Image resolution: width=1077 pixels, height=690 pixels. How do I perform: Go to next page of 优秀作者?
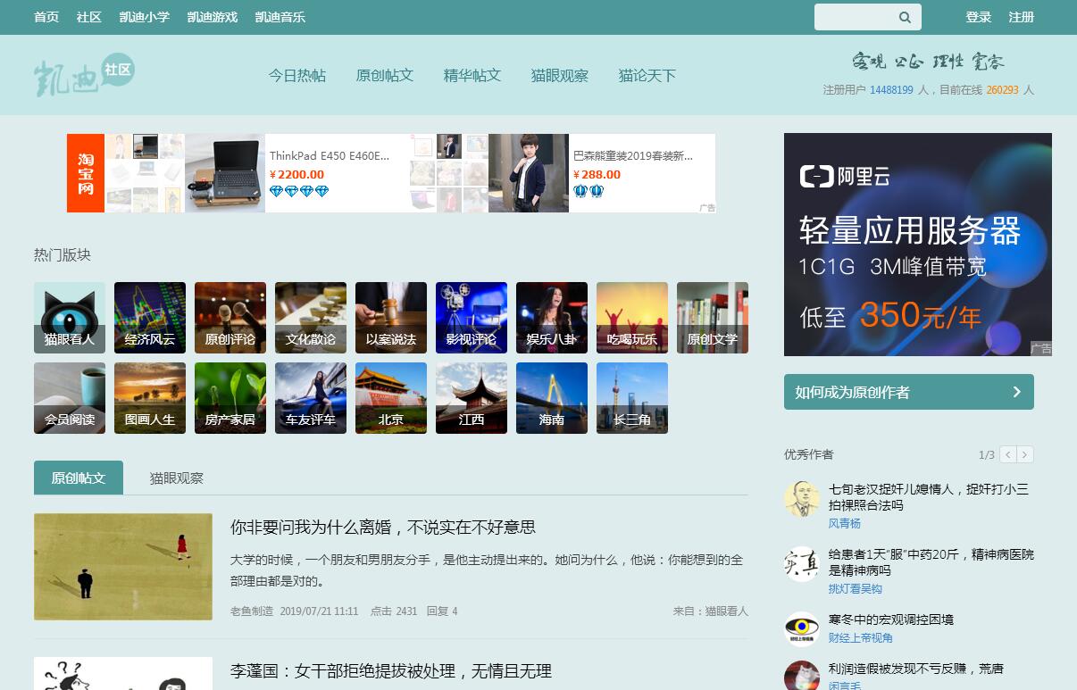1025,455
